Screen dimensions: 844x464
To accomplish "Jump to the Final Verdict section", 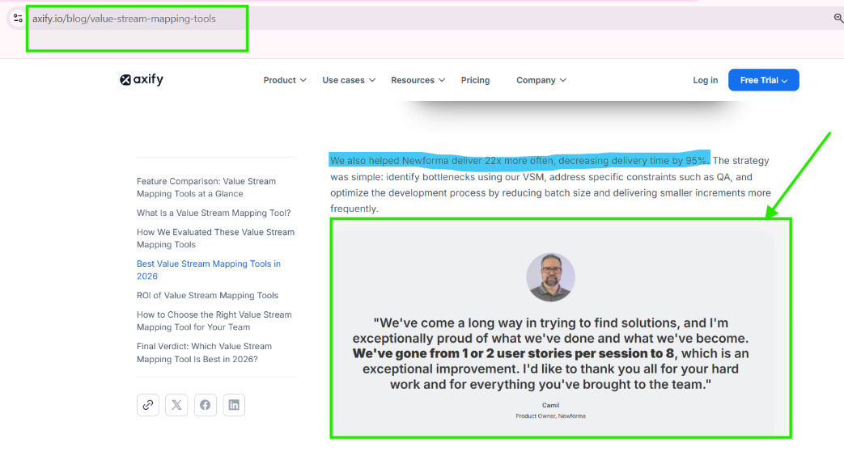I will (x=204, y=352).
